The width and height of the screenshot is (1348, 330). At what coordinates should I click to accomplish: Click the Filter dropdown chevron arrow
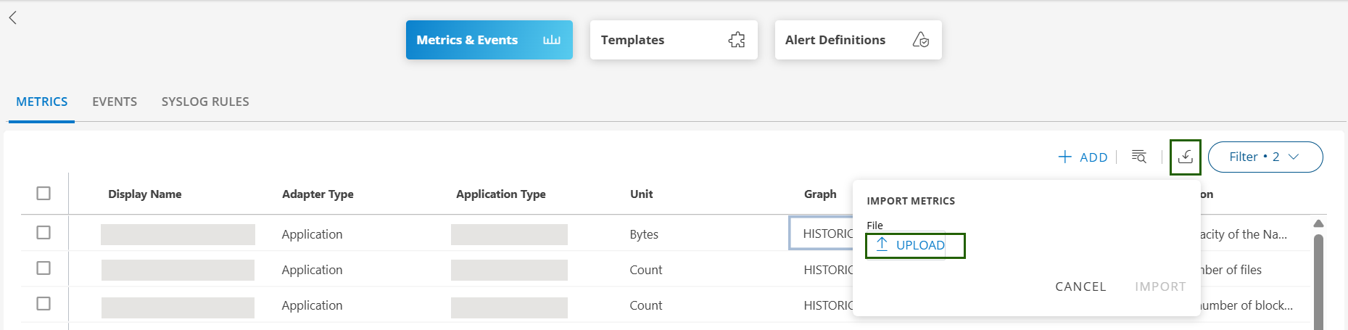point(1294,157)
